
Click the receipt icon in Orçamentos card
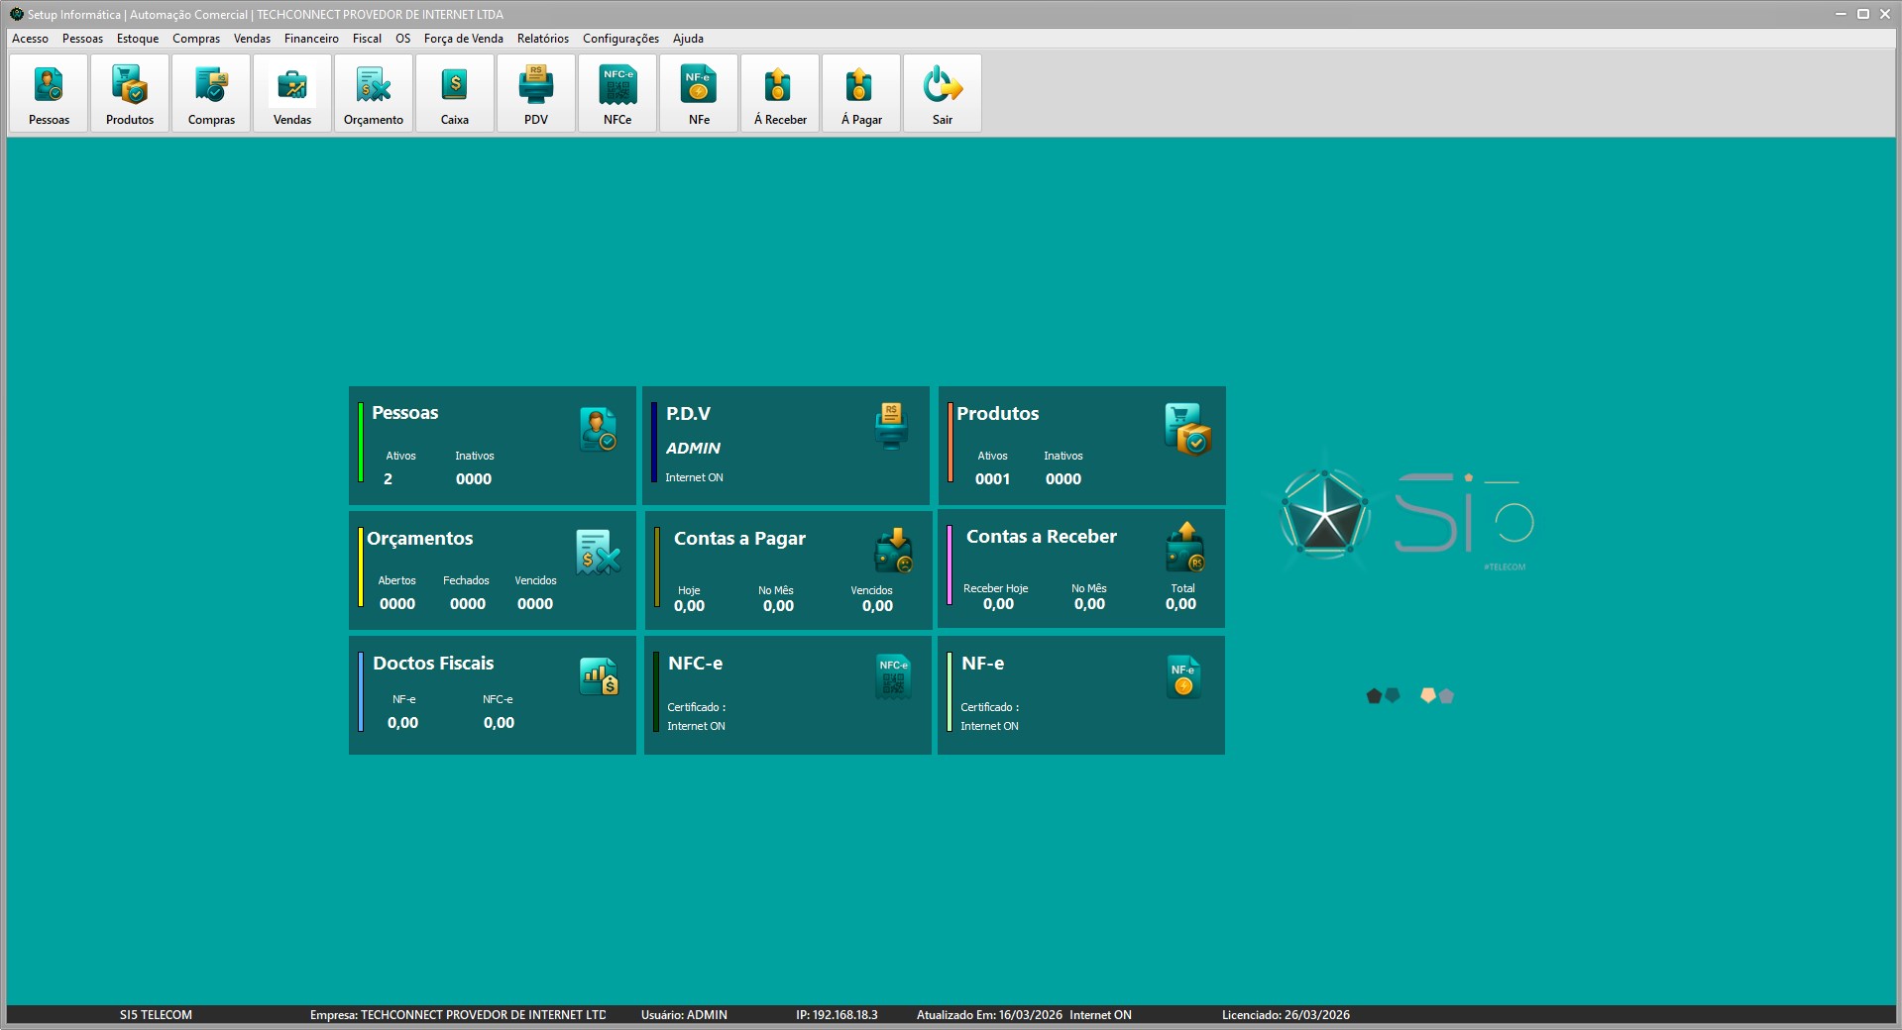[598, 553]
